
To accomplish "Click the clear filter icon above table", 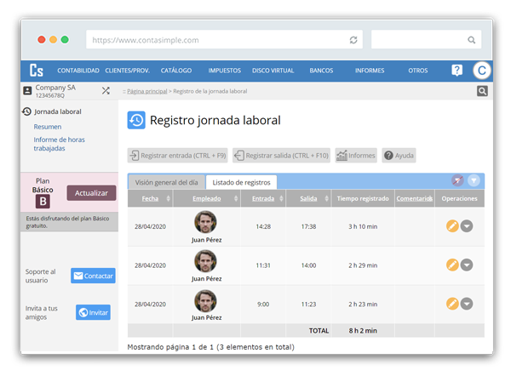I will [x=457, y=180].
